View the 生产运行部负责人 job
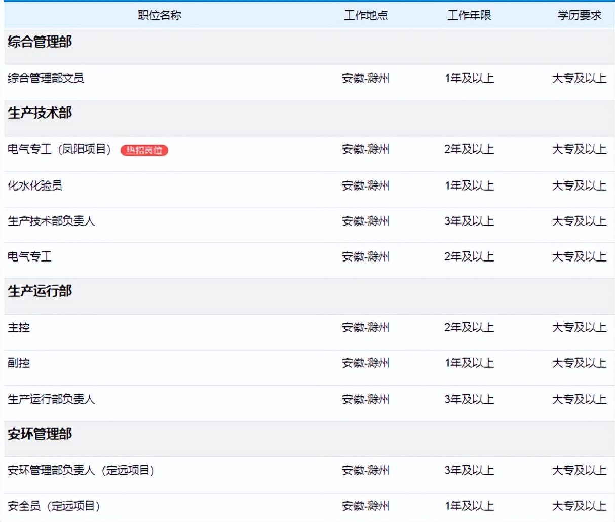 (x=52, y=399)
